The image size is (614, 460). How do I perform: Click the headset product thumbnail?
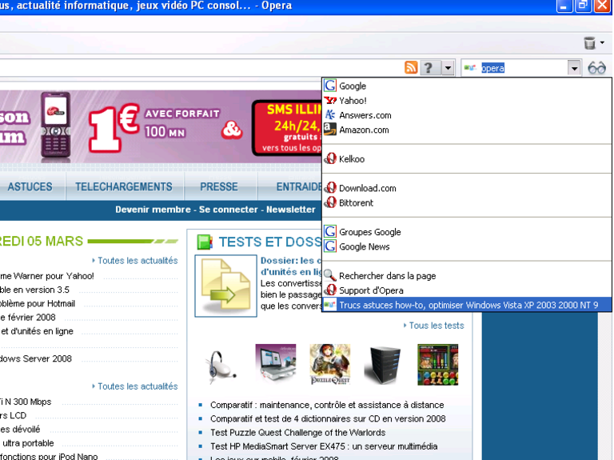221,366
